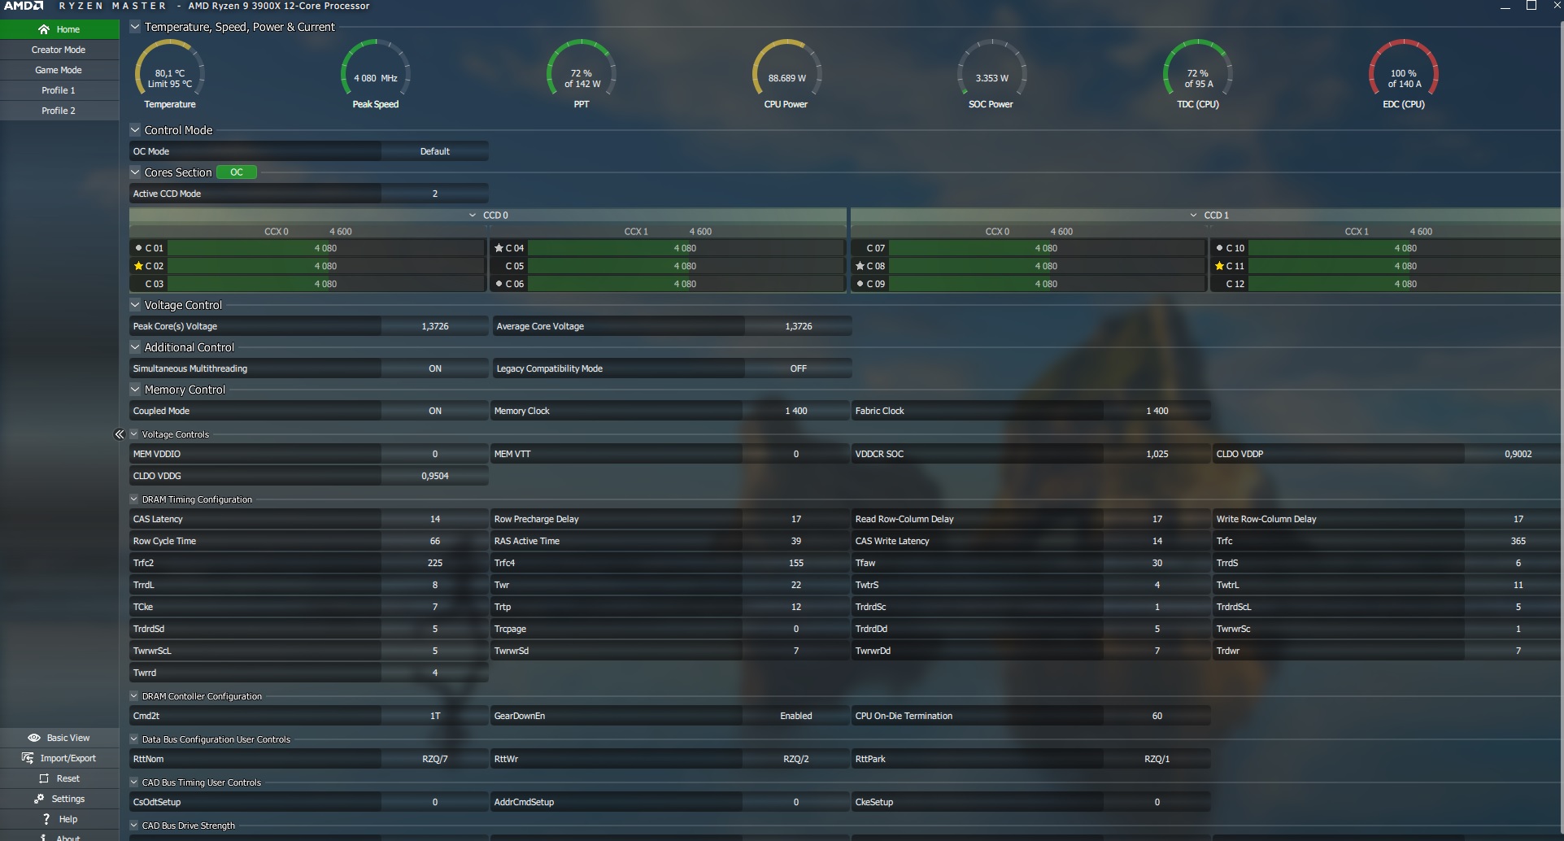Open Help from sidebar
The width and height of the screenshot is (1564, 841).
click(59, 819)
